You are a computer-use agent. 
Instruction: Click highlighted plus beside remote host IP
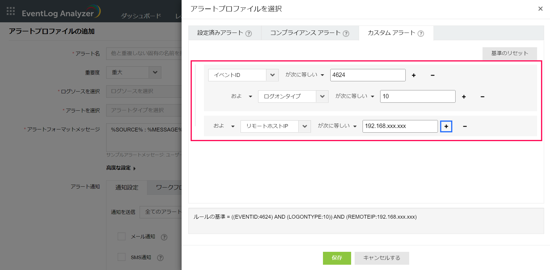(x=446, y=126)
